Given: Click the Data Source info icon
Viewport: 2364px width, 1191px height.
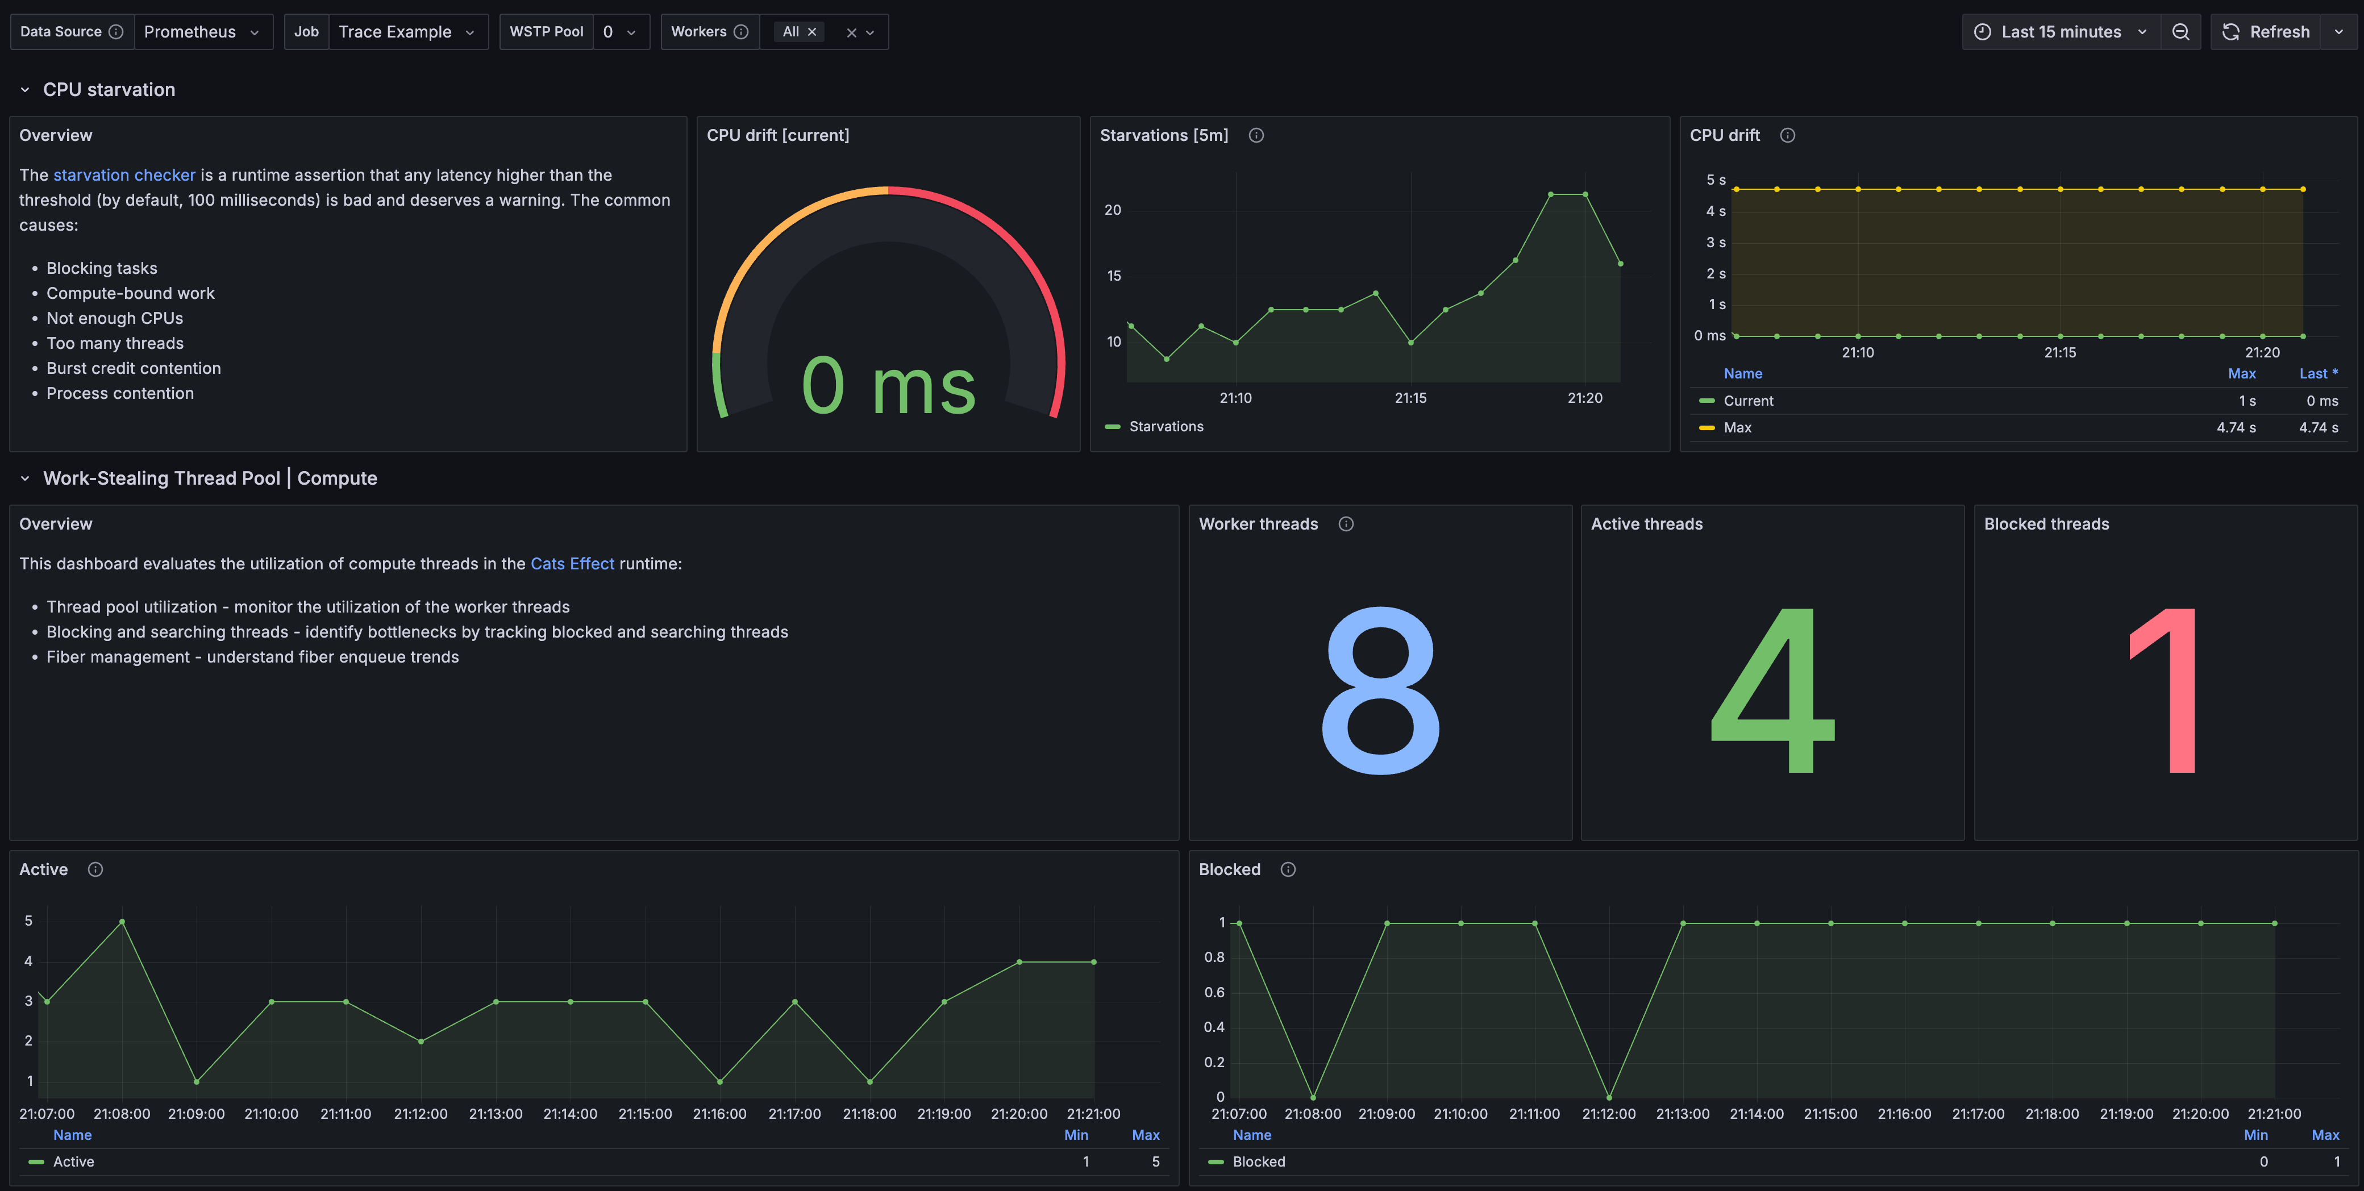Looking at the screenshot, I should point(116,32).
